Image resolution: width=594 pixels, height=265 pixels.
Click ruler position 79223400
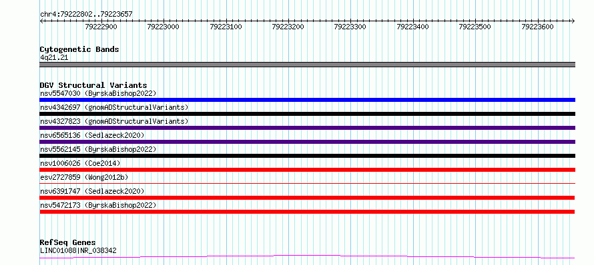click(413, 27)
